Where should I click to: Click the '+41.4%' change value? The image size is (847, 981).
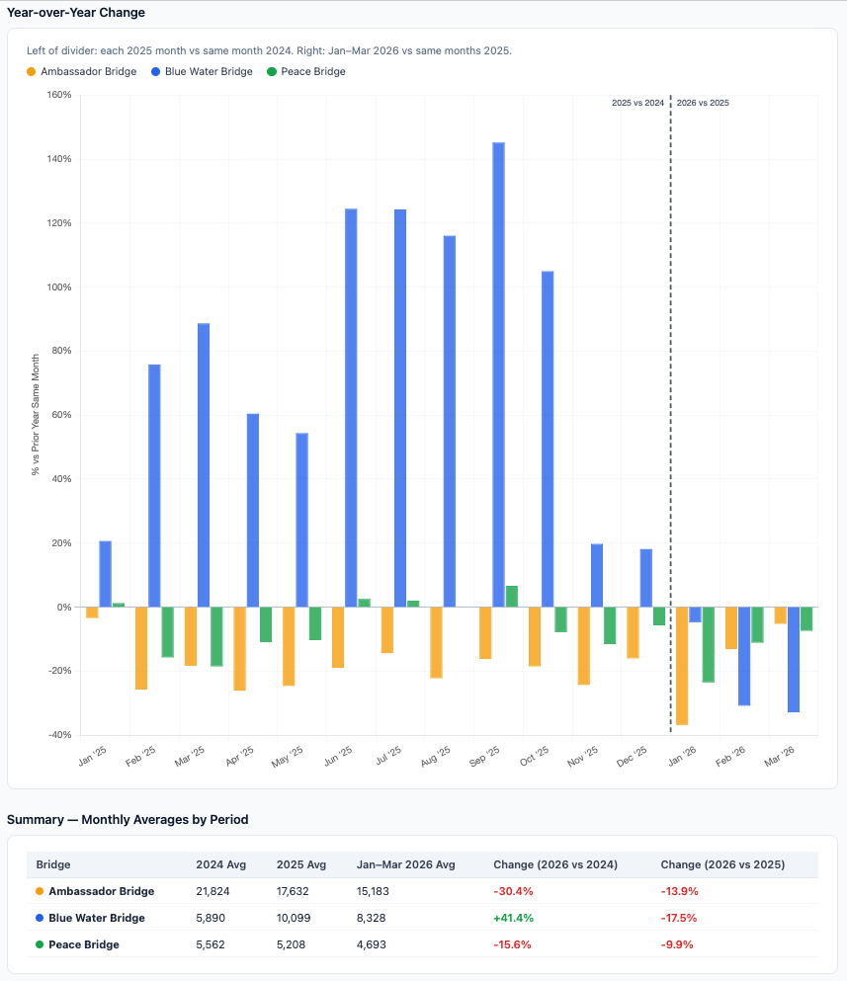513,918
